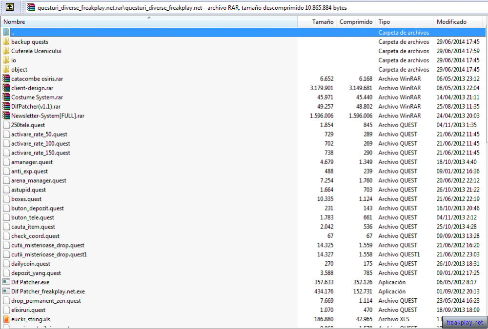
Task: Sort files by the Modificado column header
Action: [458, 22]
